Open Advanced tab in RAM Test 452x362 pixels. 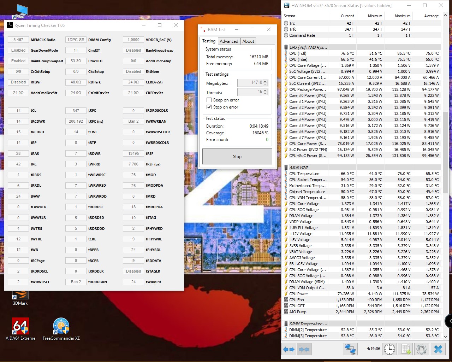point(229,41)
